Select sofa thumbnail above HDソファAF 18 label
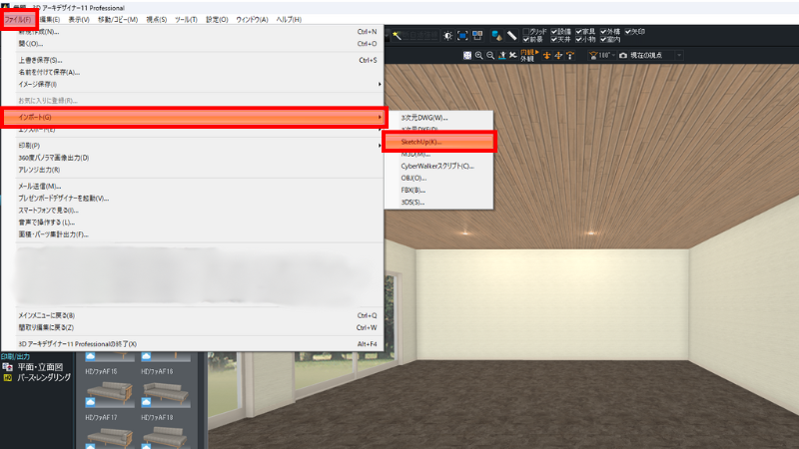This screenshot has height=449, width=799. (x=166, y=394)
